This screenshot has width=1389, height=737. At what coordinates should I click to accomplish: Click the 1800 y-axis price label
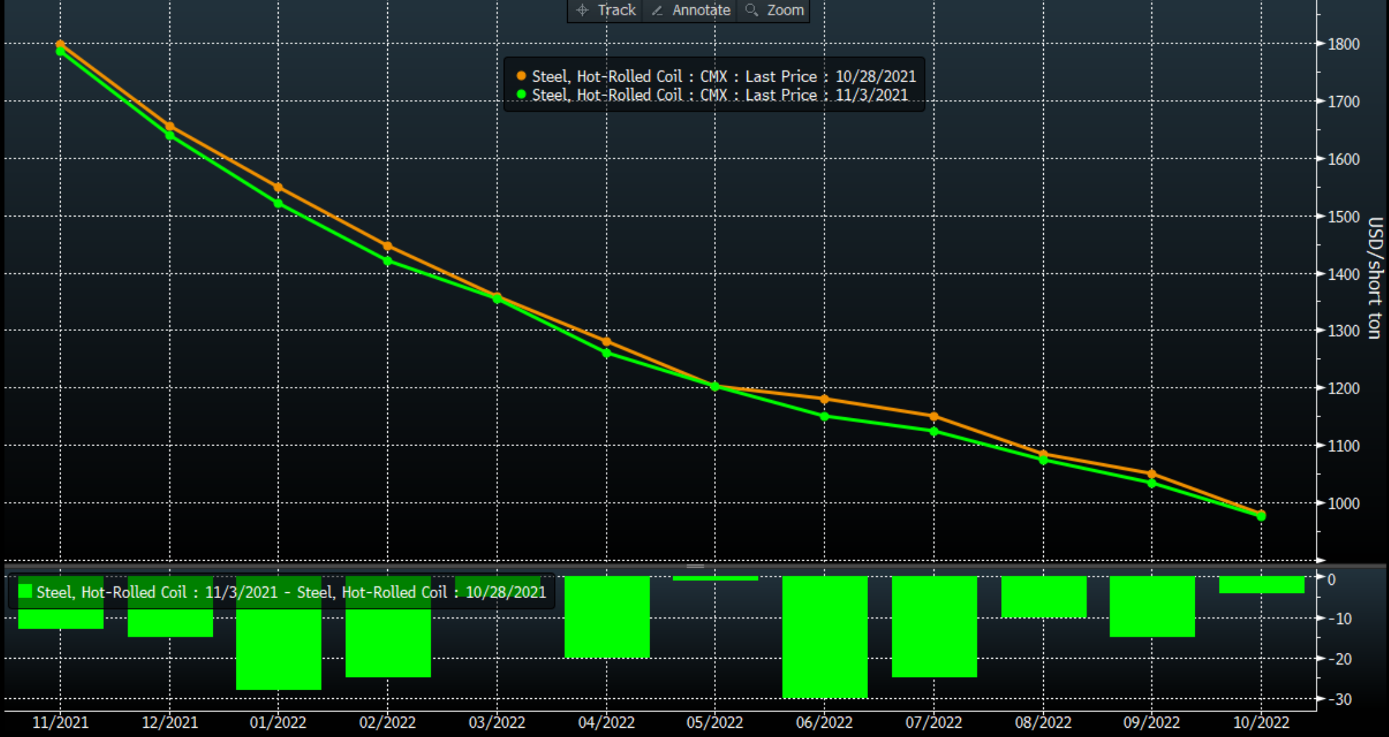pyautogui.click(x=1344, y=44)
